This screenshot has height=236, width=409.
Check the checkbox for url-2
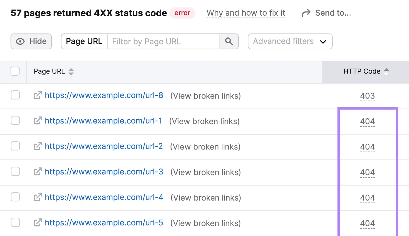pos(15,146)
